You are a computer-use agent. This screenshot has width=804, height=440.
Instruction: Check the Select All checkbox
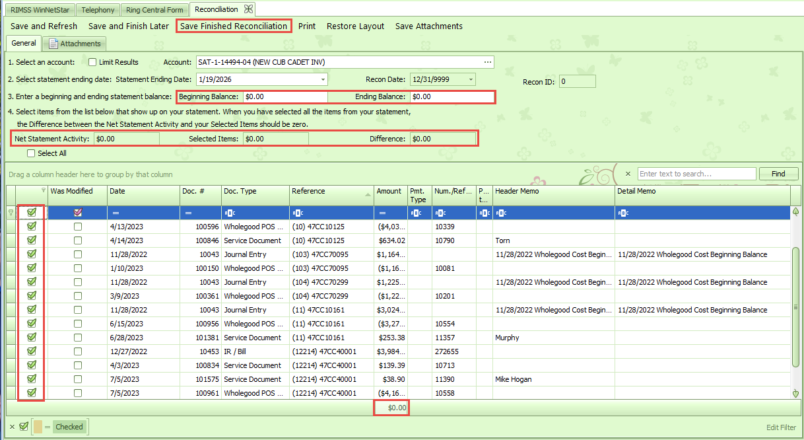point(31,153)
